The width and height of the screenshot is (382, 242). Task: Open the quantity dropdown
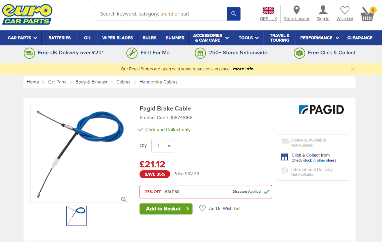[163, 146]
